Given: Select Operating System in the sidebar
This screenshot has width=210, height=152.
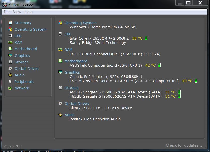Looking at the screenshot, I should click(x=30, y=29).
